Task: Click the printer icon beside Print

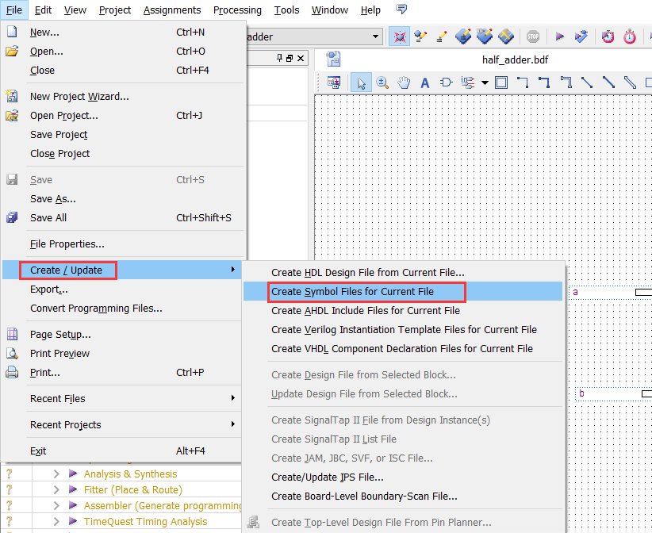Action: point(12,373)
